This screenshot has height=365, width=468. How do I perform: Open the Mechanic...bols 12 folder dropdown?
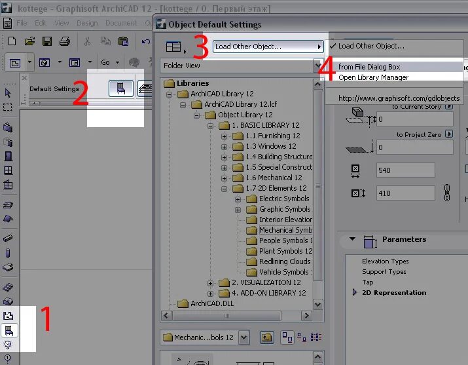click(x=244, y=337)
